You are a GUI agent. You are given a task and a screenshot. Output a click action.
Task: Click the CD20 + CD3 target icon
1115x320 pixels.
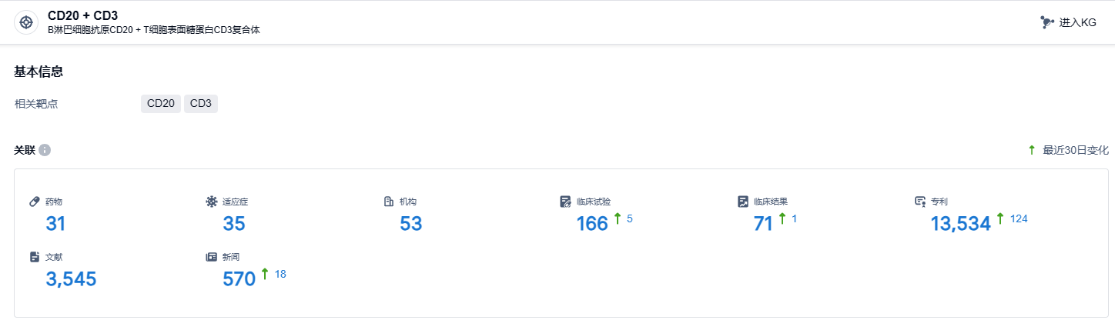tap(25, 22)
